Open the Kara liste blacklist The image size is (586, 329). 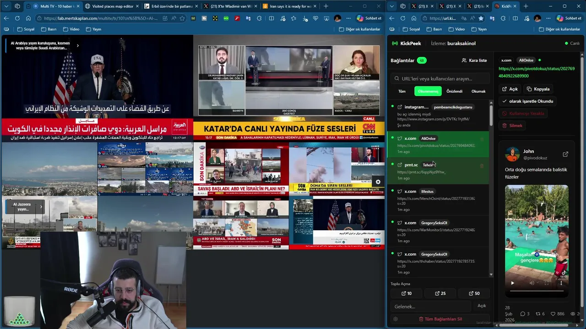click(x=474, y=60)
